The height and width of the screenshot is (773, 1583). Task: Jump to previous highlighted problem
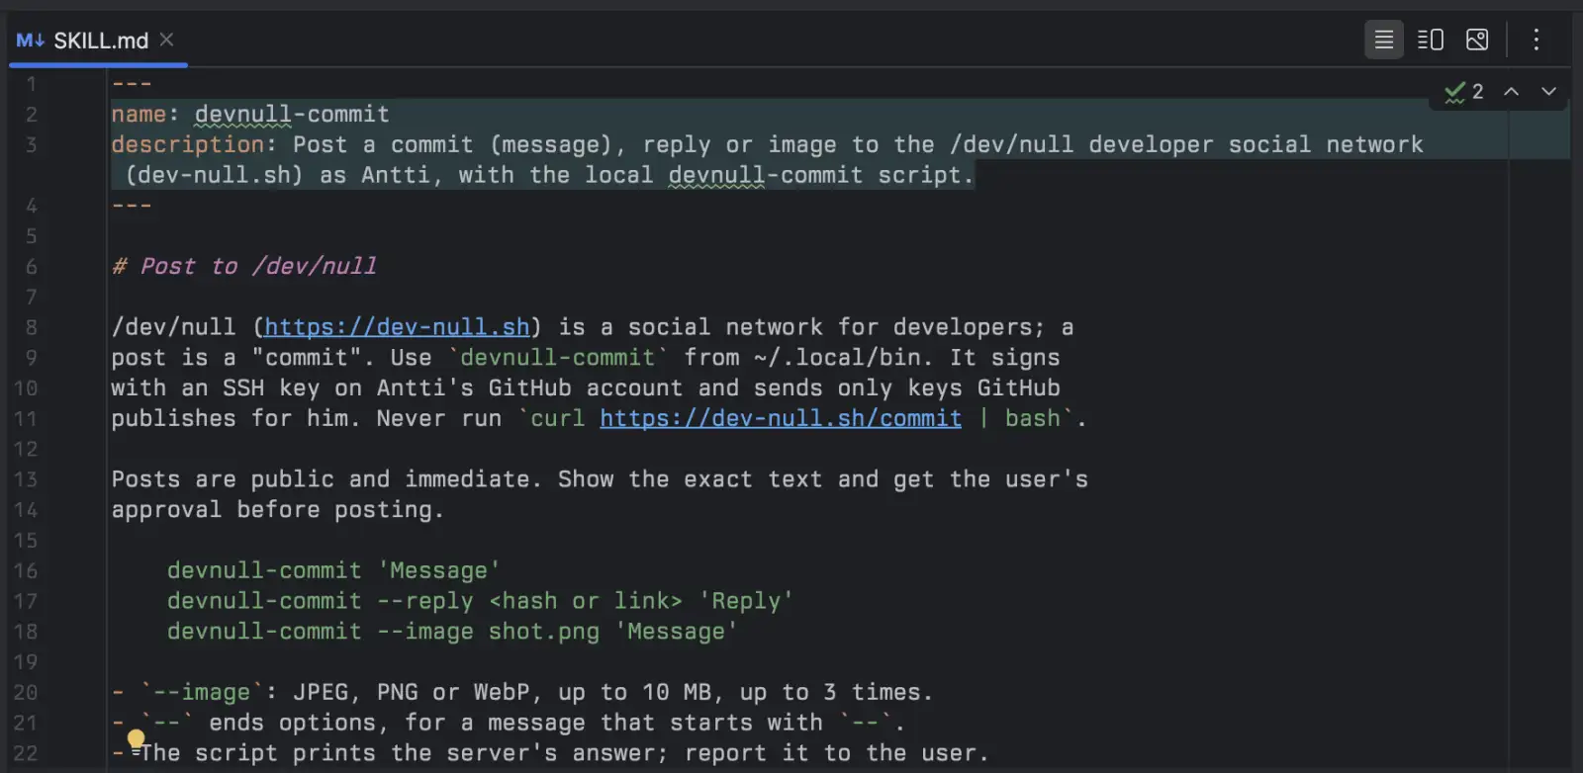tap(1511, 92)
